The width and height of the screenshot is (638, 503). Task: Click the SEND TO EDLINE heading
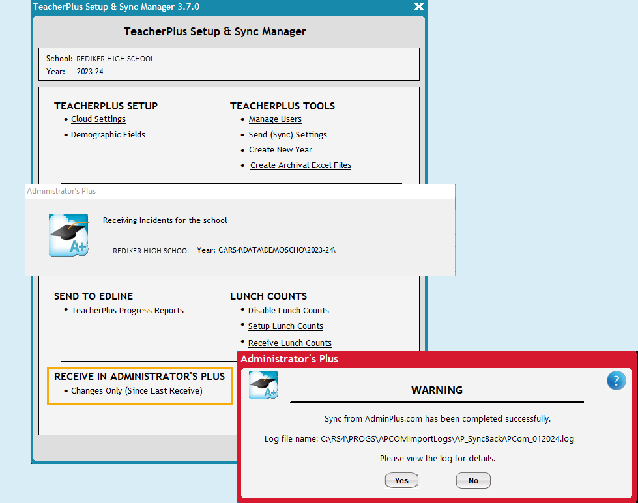point(94,296)
